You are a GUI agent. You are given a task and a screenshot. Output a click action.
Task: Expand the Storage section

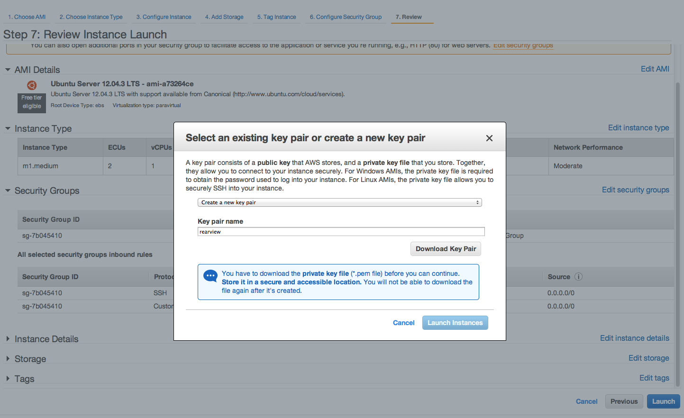click(8, 359)
